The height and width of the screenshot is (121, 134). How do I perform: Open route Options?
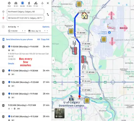46,27
